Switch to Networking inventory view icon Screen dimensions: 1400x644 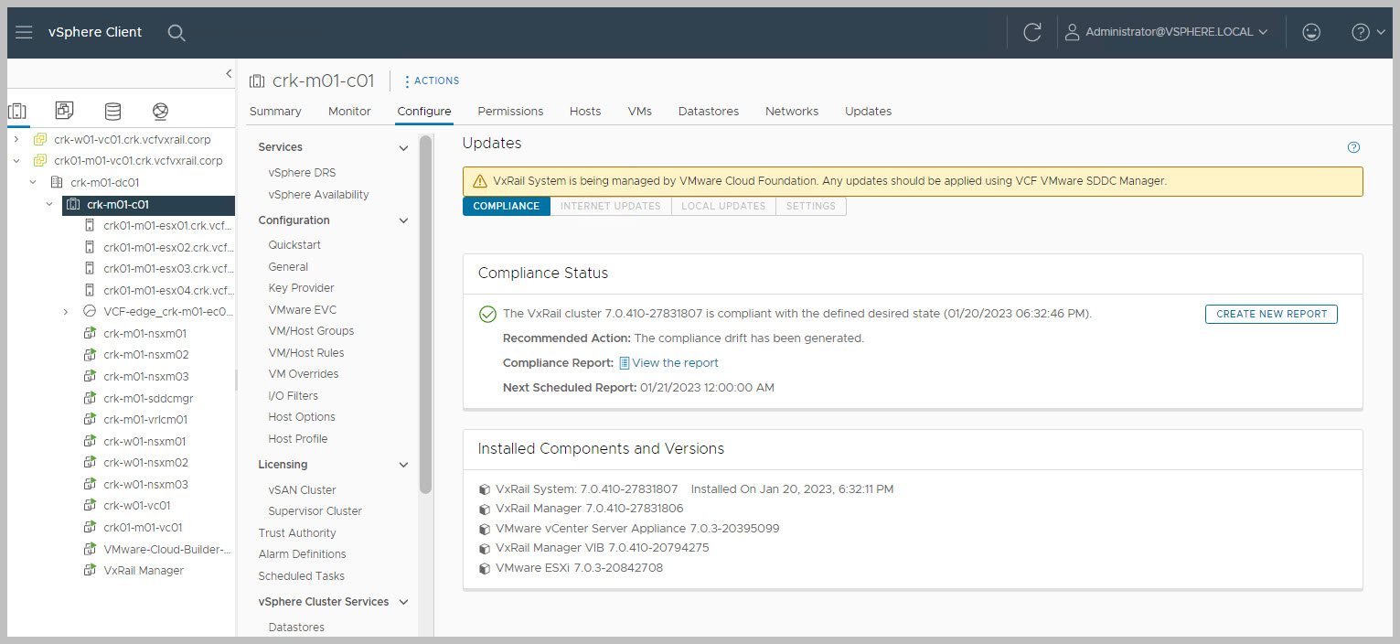tap(160, 111)
